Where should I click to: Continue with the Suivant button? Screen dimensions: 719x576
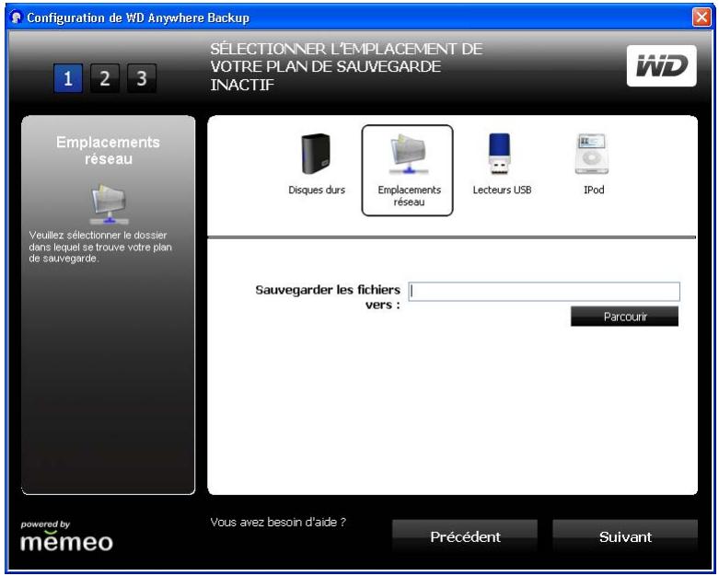pos(625,536)
